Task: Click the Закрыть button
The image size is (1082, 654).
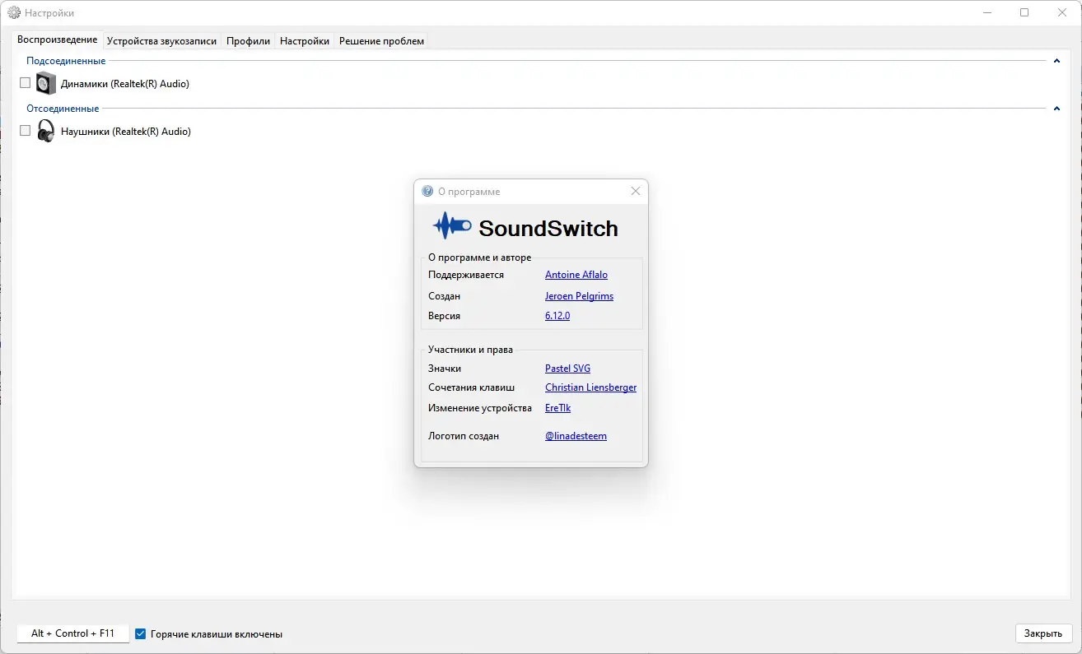Action: [x=1044, y=633]
